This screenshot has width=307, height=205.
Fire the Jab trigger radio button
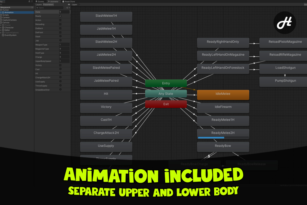(x=60, y=40)
